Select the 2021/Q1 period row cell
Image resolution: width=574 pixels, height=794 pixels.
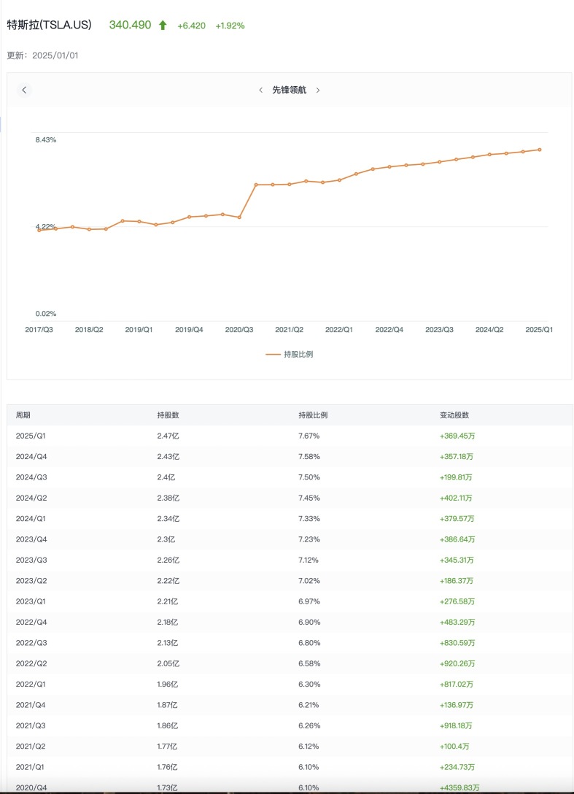30,768
